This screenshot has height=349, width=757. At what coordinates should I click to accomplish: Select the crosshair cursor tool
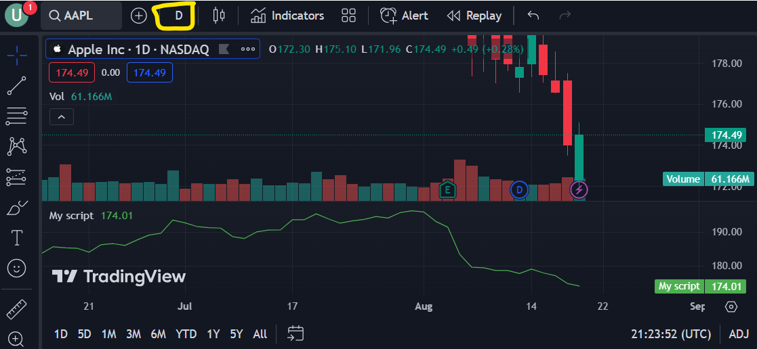[x=17, y=56]
